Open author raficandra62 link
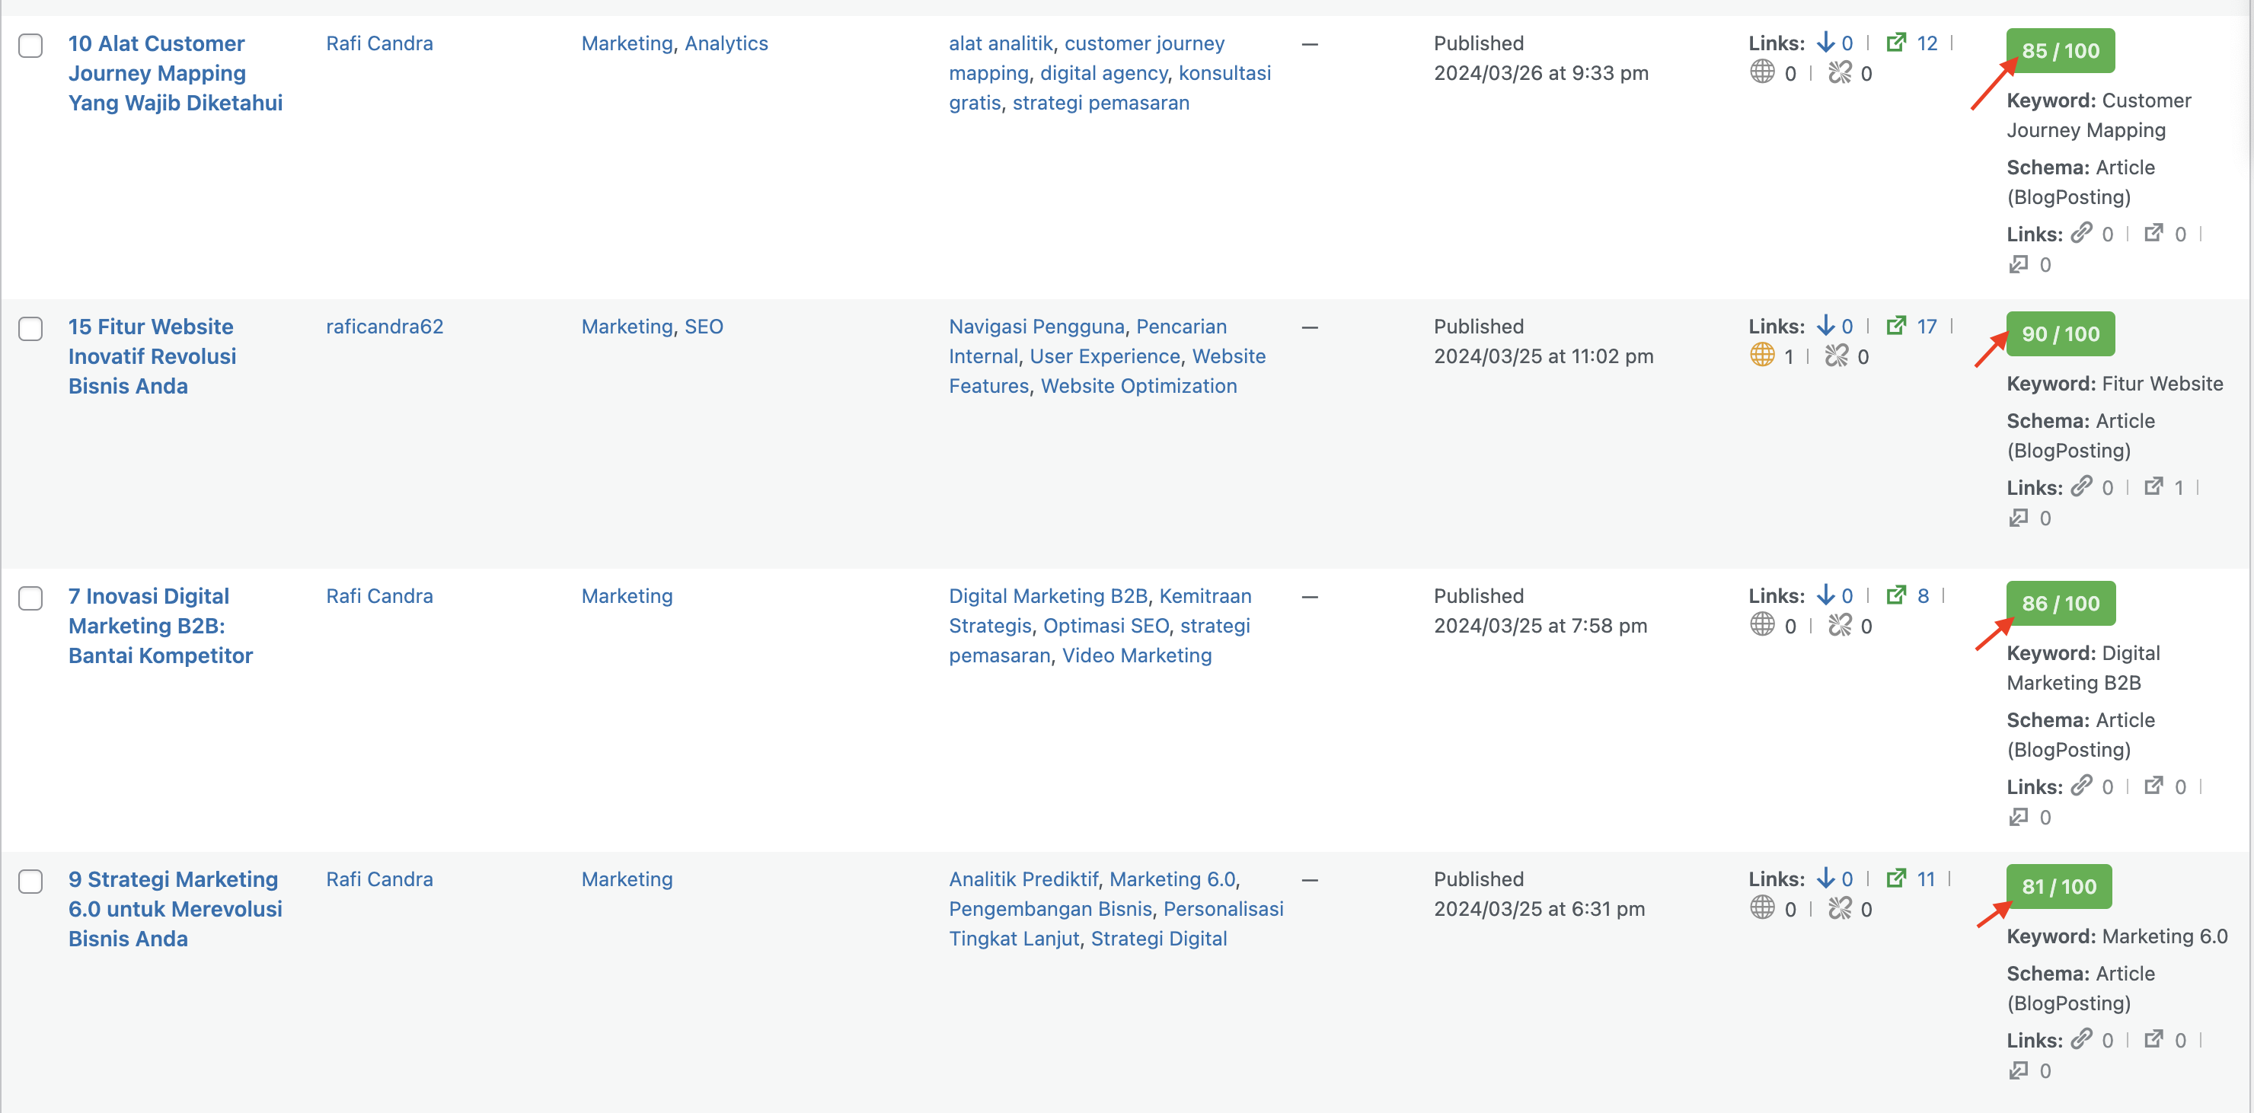This screenshot has height=1113, width=2254. (384, 327)
